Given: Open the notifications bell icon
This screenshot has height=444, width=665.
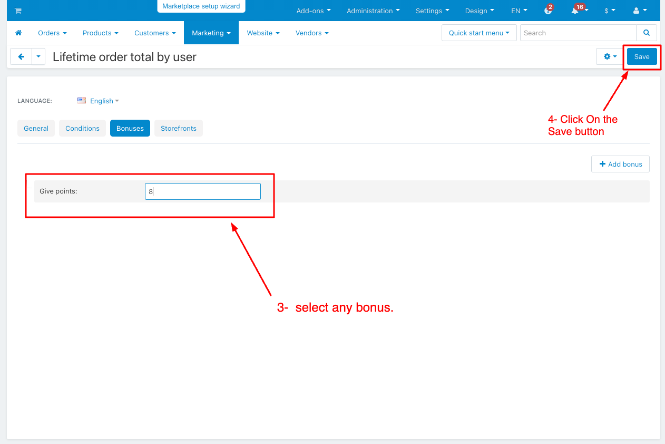Looking at the screenshot, I should pyautogui.click(x=575, y=11).
